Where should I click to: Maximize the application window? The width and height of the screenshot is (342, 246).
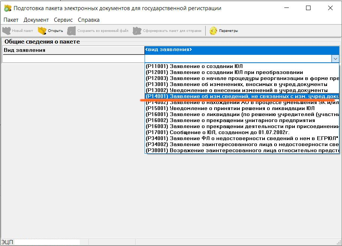[308, 8]
